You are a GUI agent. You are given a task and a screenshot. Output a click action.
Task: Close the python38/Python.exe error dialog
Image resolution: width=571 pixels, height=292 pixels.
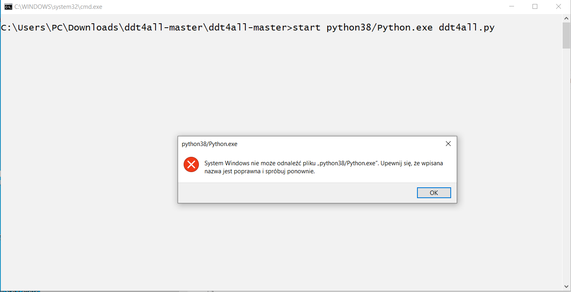pos(448,143)
